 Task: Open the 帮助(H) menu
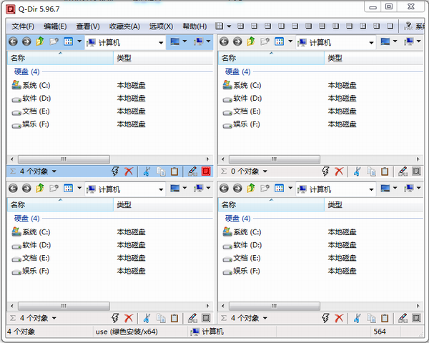194,26
